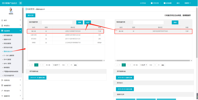The width and height of the screenshot is (198, 100).
Task: Click 确定 button under temporary list
Action: coord(75,65)
